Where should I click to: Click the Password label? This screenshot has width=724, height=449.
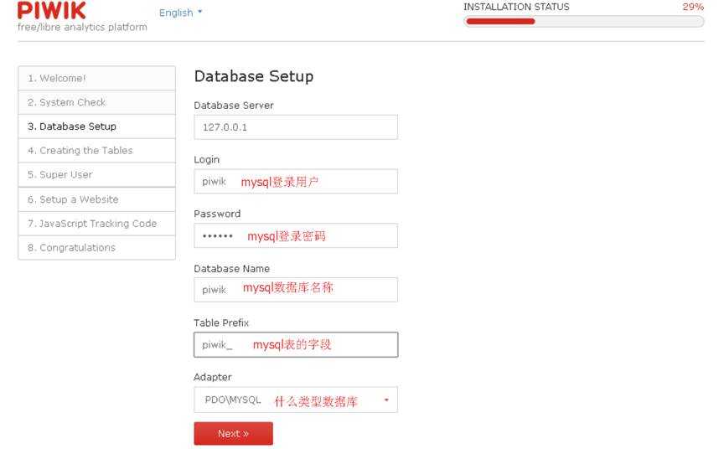click(x=217, y=214)
